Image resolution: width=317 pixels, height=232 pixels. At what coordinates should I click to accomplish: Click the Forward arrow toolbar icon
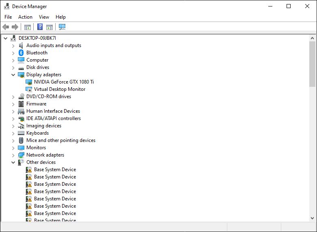(15, 27)
